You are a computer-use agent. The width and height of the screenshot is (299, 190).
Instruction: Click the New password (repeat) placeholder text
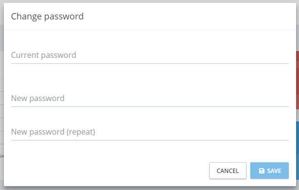pyautogui.click(x=53, y=132)
